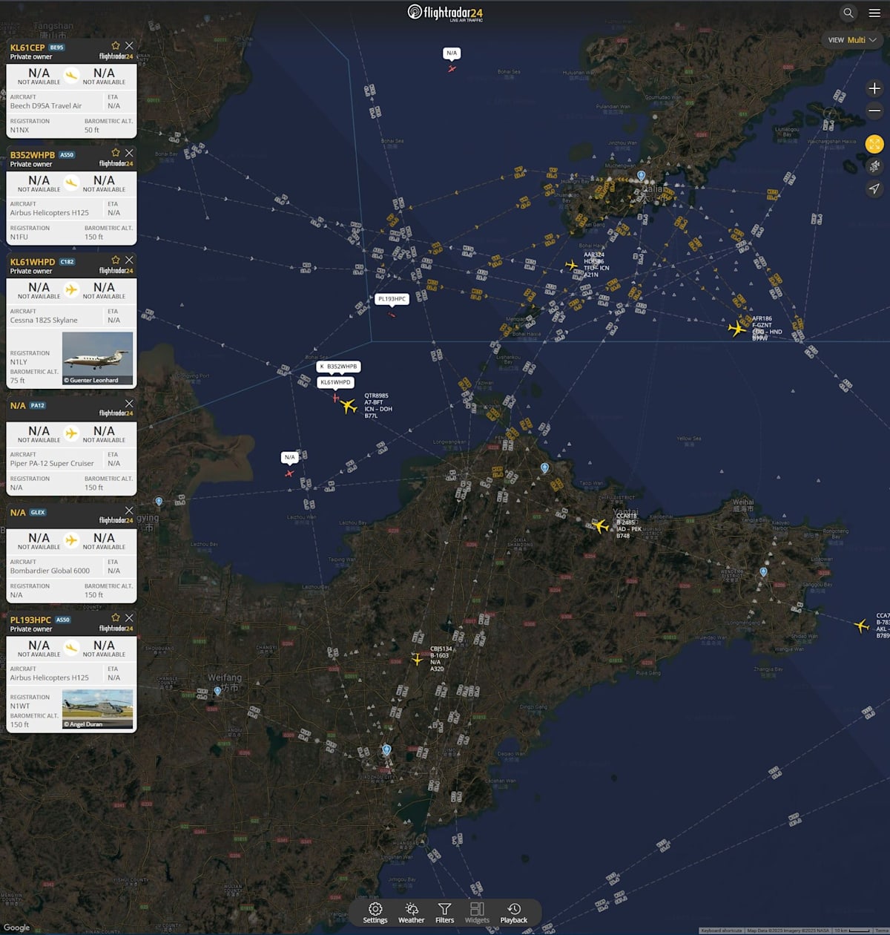
Task: Open Keyboard shortcuts at the bottom right
Action: pyautogui.click(x=722, y=931)
